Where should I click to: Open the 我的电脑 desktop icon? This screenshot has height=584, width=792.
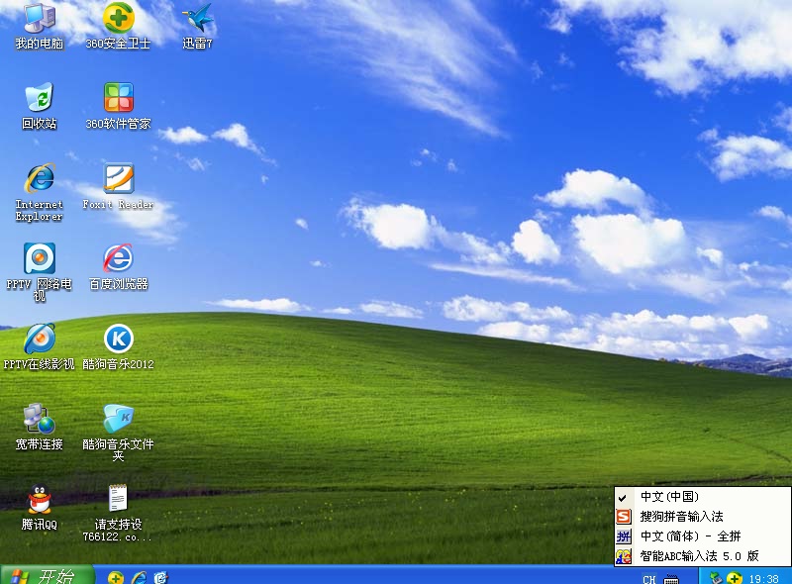[40, 19]
